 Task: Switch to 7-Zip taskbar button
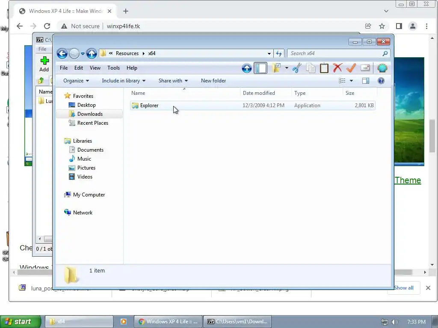click(237, 322)
